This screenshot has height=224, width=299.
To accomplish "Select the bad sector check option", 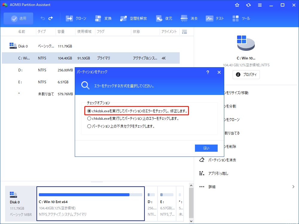I will tap(121, 126).
